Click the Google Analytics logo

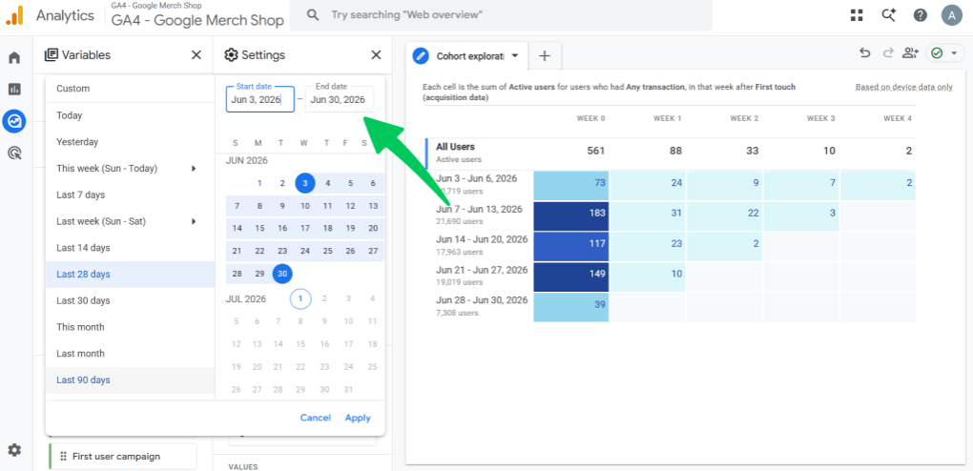pos(14,15)
